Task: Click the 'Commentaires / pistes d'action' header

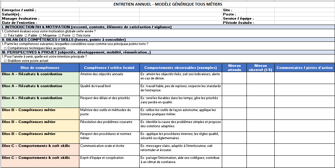Action: 304,67
